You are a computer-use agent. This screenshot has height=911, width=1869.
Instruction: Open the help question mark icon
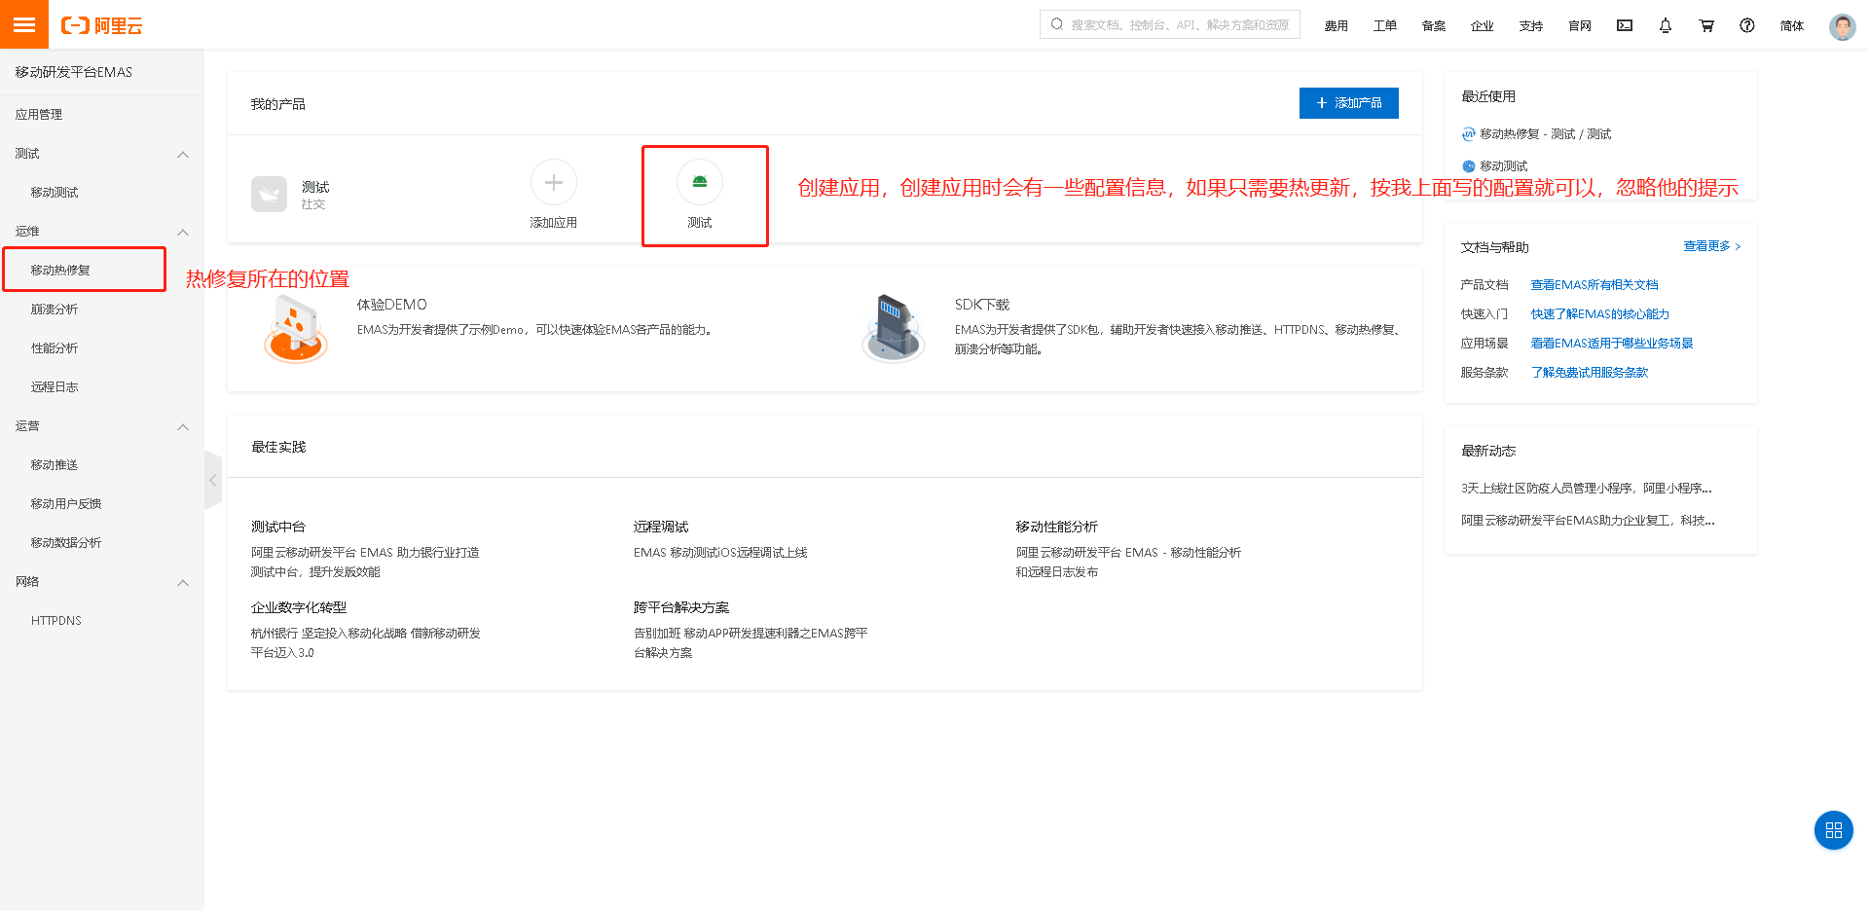(x=1747, y=25)
